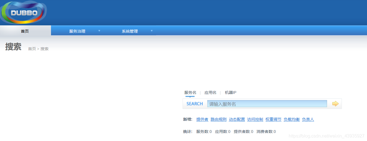
Task: Switch to 机器IP search tab
Action: click(230, 93)
